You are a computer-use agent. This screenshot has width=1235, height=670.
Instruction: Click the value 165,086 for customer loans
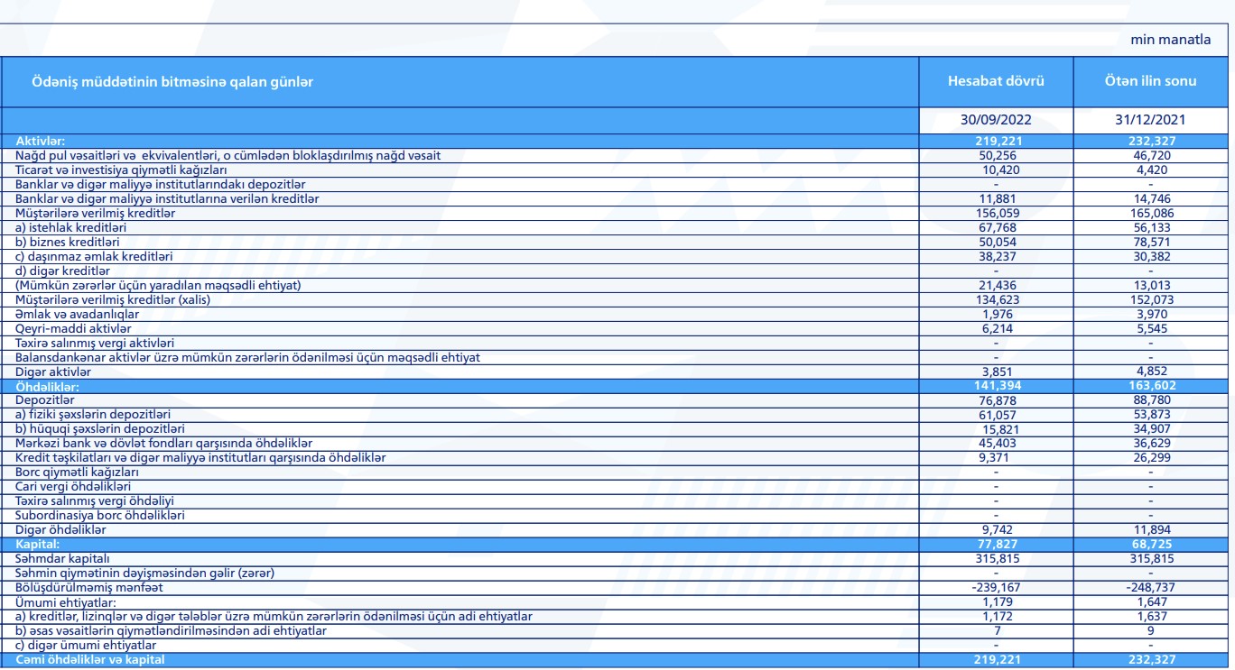(x=1151, y=215)
